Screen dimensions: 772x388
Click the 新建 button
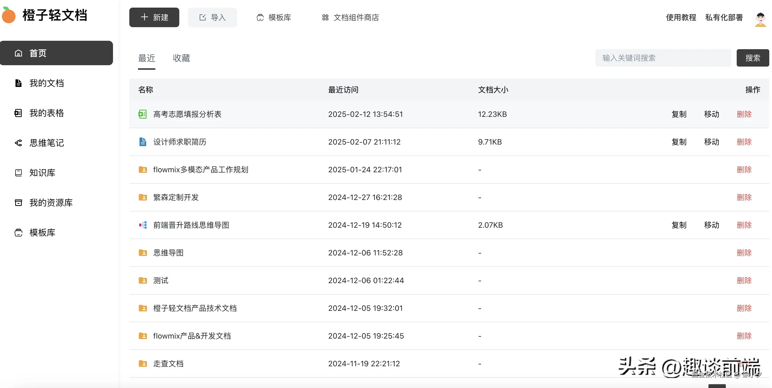pyautogui.click(x=154, y=17)
